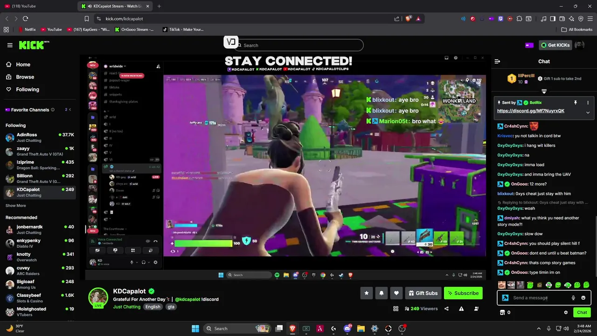Open zaayy channel in Following list

[x=39, y=151]
